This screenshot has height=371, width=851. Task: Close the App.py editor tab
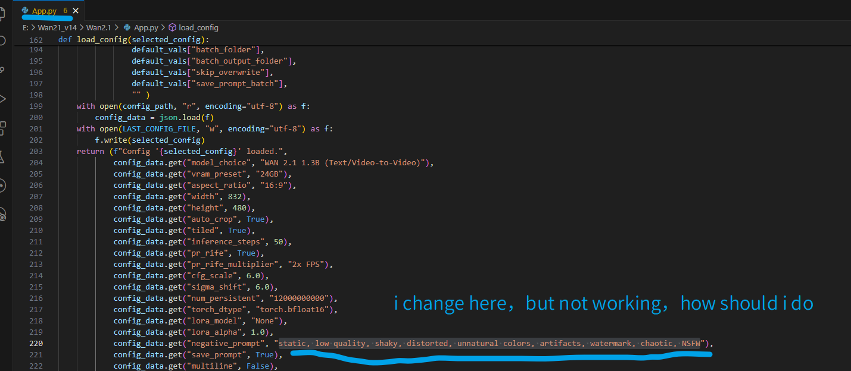tap(76, 11)
